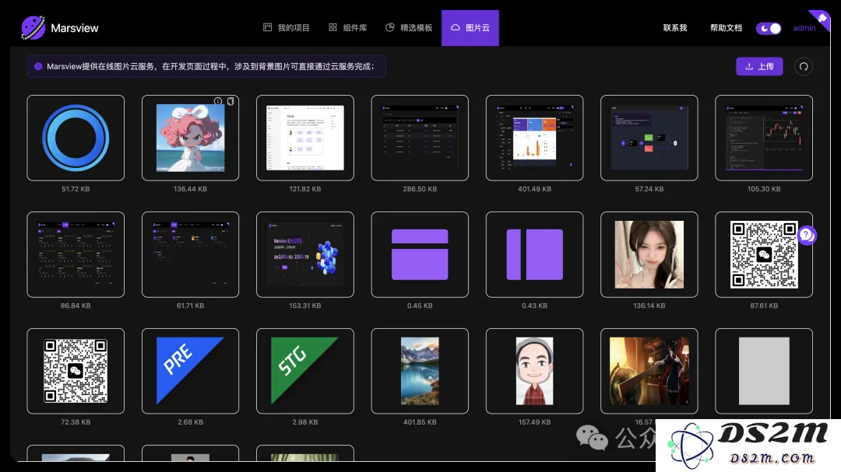Click the 401.49 KB size label

535,189
